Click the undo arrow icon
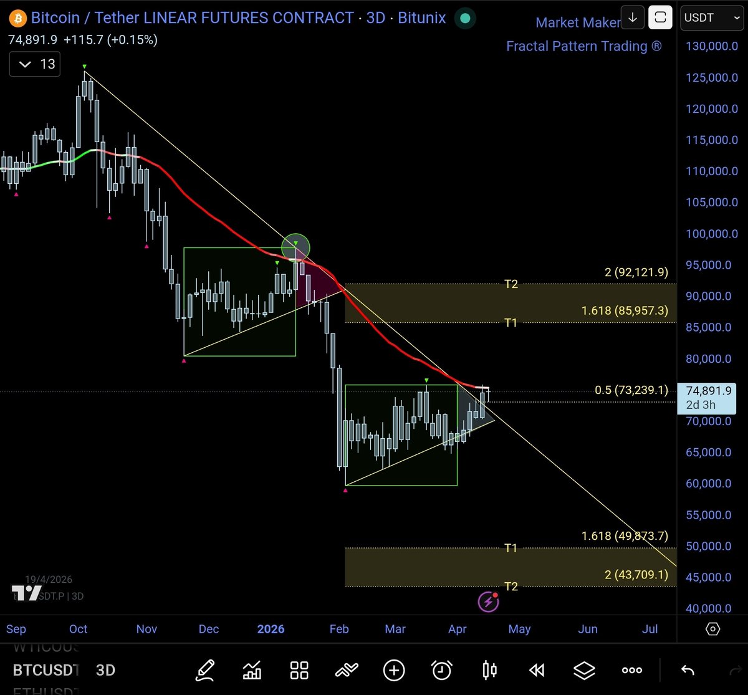This screenshot has width=748, height=695. [x=688, y=670]
